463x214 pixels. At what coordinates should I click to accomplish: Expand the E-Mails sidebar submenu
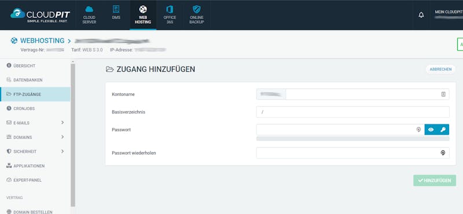coord(63,123)
